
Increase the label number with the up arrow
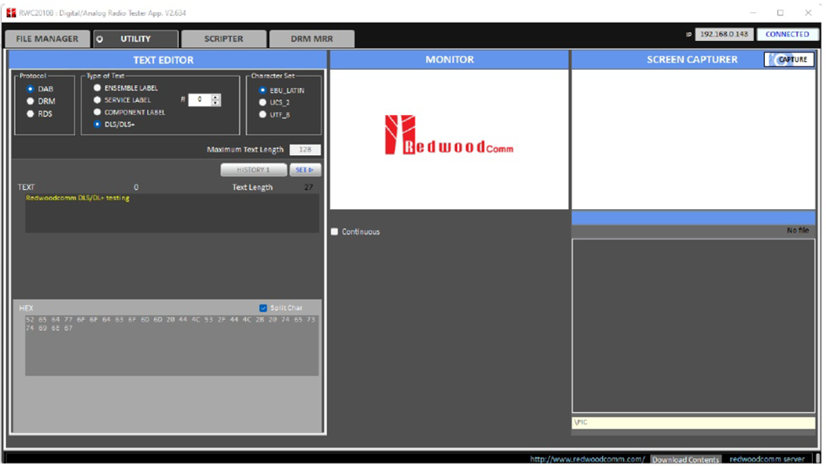(x=216, y=97)
